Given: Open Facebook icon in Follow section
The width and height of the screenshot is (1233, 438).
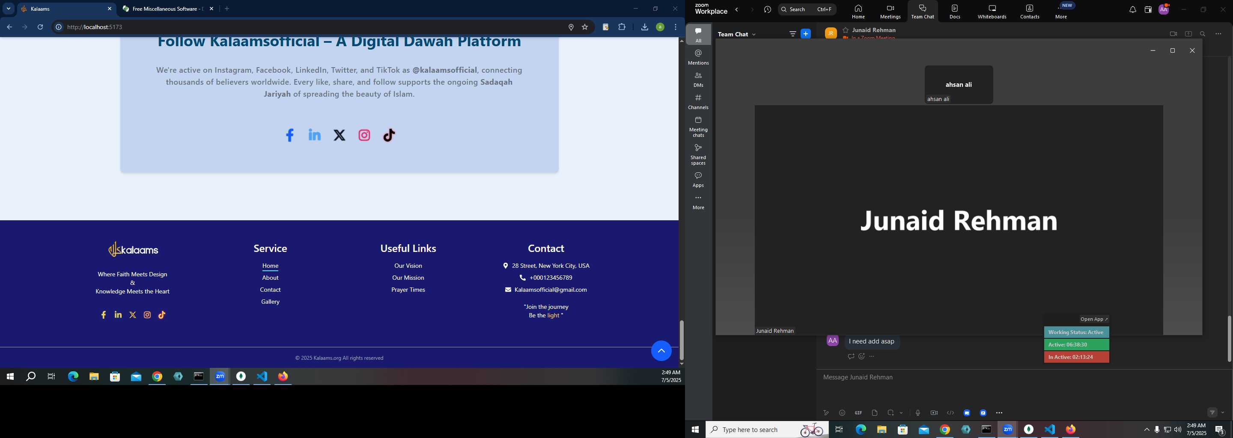Looking at the screenshot, I should point(289,135).
